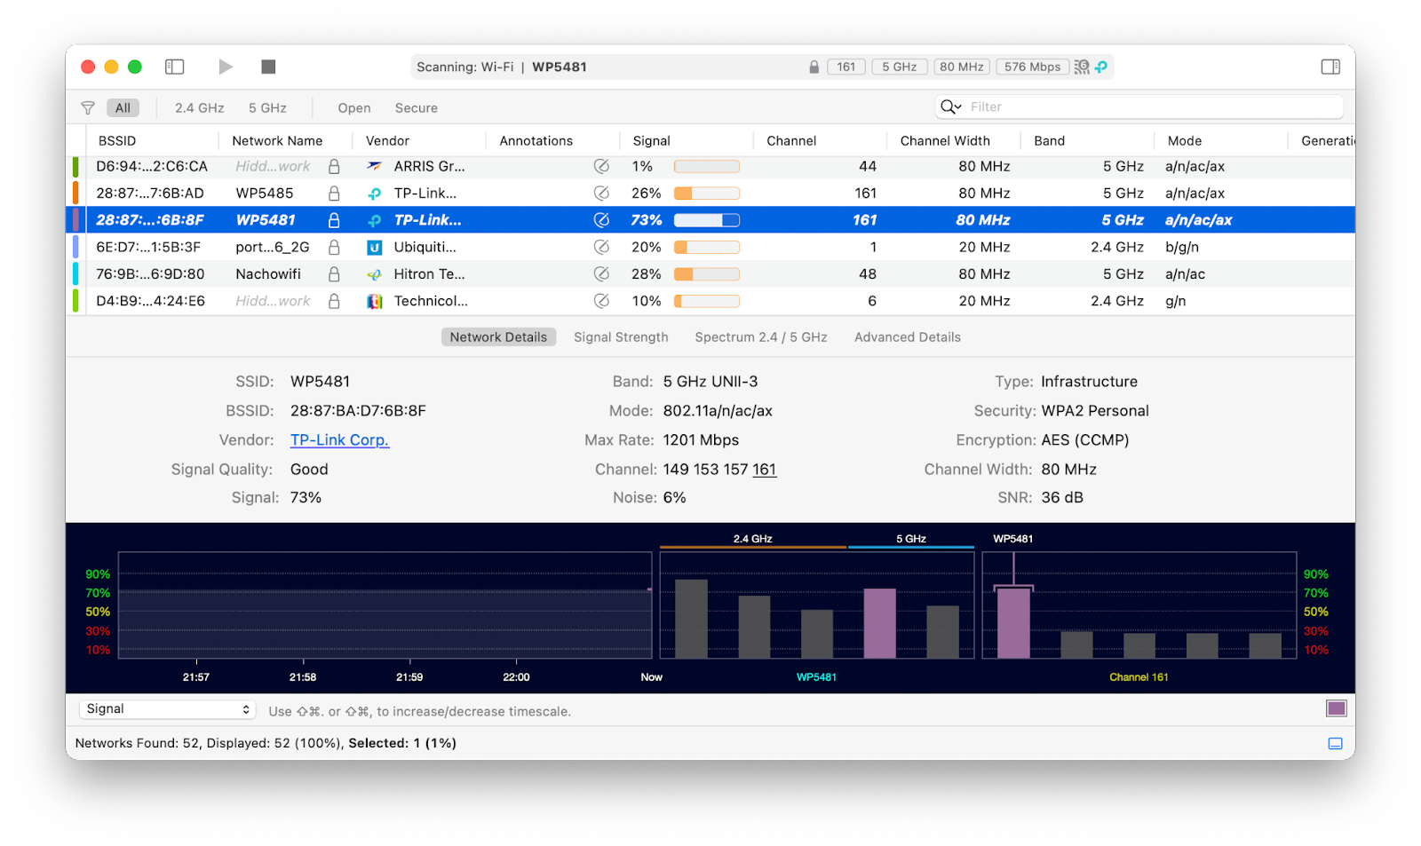
Task: Click the orange color tag of WP5485 row
Action: click(x=75, y=194)
